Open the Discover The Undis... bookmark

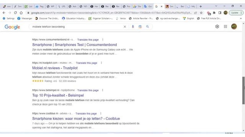47,18
